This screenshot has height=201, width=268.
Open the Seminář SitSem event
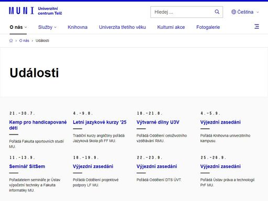coord(27,166)
